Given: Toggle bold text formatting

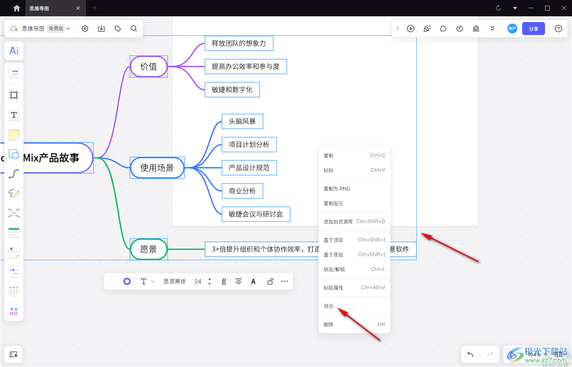Looking at the screenshot, I should pyautogui.click(x=224, y=281).
